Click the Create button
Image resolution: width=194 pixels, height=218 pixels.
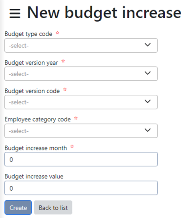pos(18,208)
